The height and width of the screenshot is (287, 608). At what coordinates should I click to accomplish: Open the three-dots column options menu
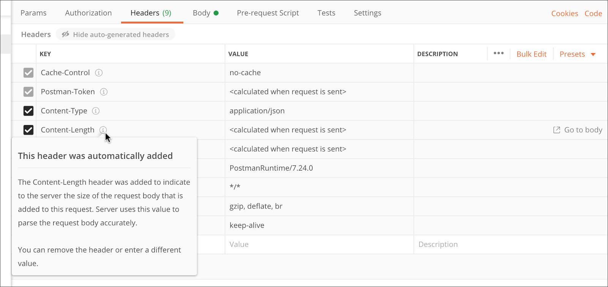pyautogui.click(x=499, y=53)
